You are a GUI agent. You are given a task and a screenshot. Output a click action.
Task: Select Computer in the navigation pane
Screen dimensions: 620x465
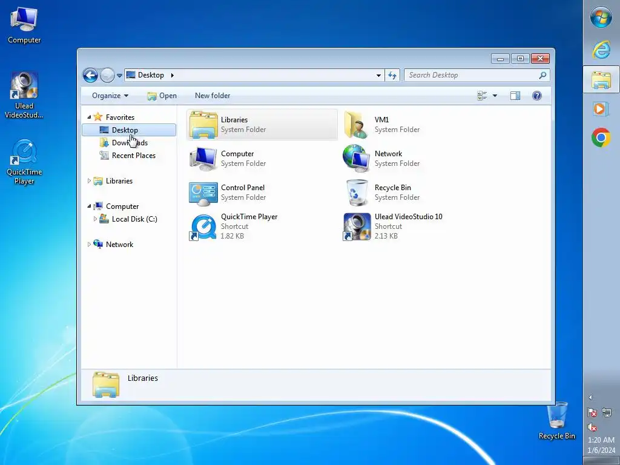pyautogui.click(x=122, y=206)
